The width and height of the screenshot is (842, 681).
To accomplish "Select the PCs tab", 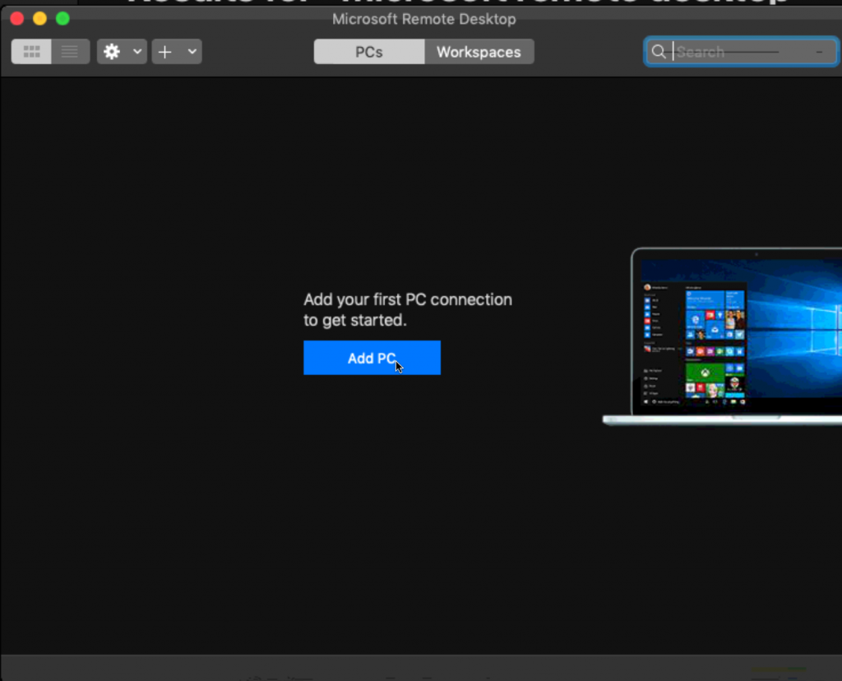I will [368, 52].
